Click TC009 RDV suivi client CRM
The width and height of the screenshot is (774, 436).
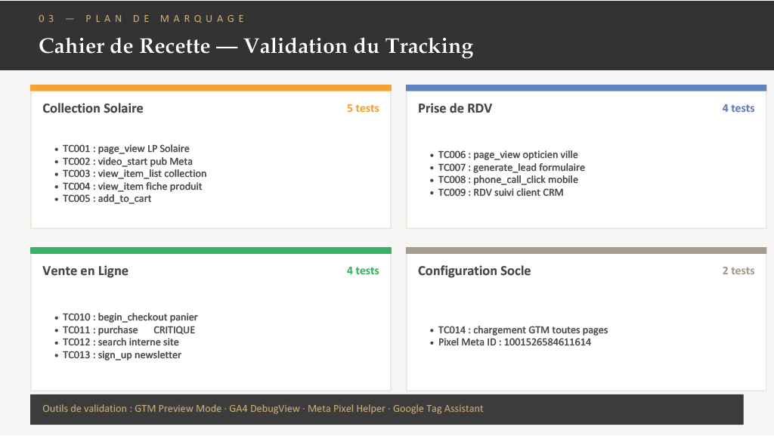(500, 193)
